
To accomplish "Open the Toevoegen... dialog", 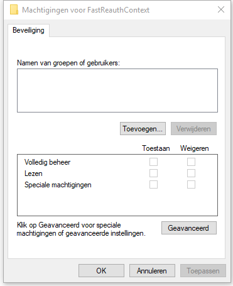I will point(143,129).
